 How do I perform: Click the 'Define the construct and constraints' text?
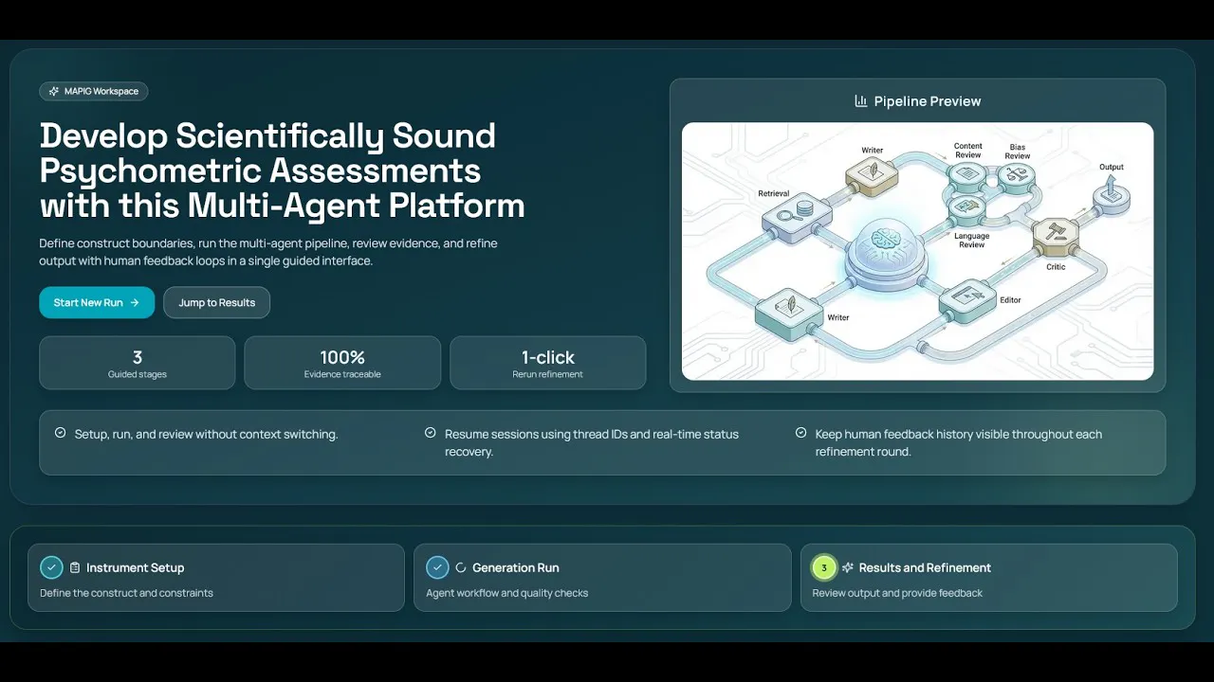click(126, 593)
